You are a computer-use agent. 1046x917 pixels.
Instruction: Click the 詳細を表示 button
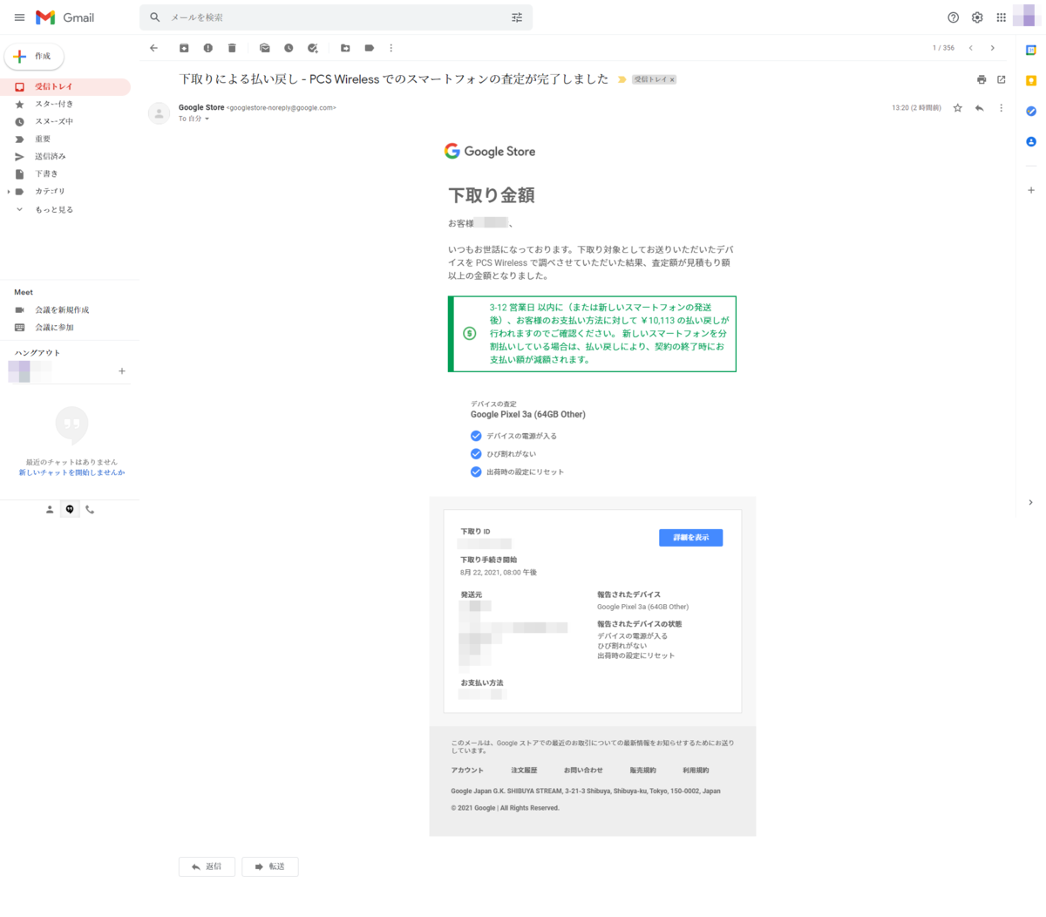pyautogui.click(x=690, y=538)
